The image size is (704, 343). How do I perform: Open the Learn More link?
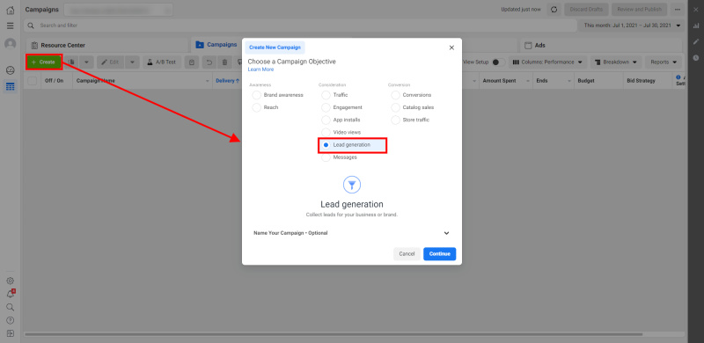pos(260,69)
